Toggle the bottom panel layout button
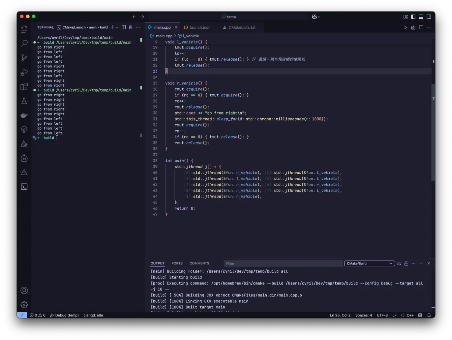The height and width of the screenshot is (340, 452). click(x=421, y=17)
